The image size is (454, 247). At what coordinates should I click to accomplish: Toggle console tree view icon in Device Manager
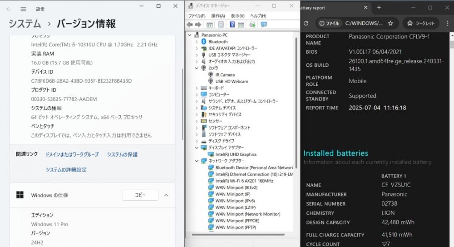pos(210,25)
